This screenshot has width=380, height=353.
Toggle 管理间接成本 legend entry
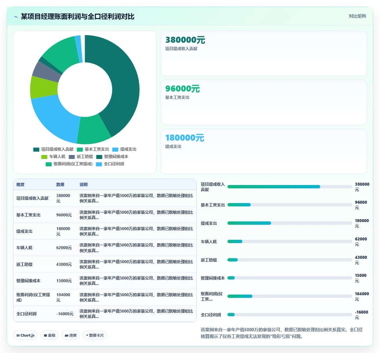coord(112,157)
